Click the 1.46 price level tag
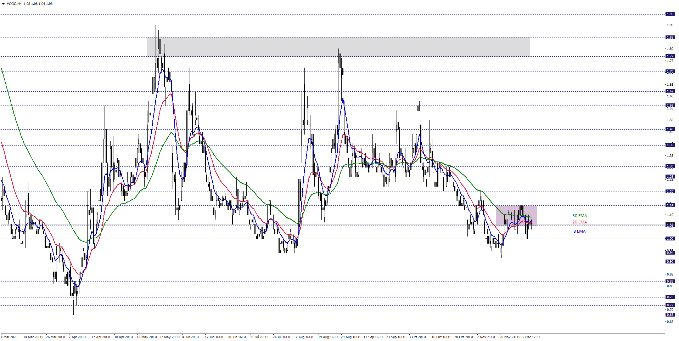 coord(670,129)
